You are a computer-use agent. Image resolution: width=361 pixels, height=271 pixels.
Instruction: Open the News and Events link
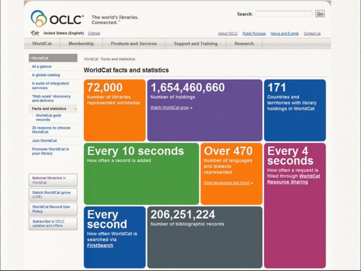coord(285,34)
